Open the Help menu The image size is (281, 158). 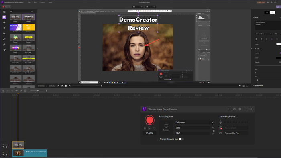[50, 2]
